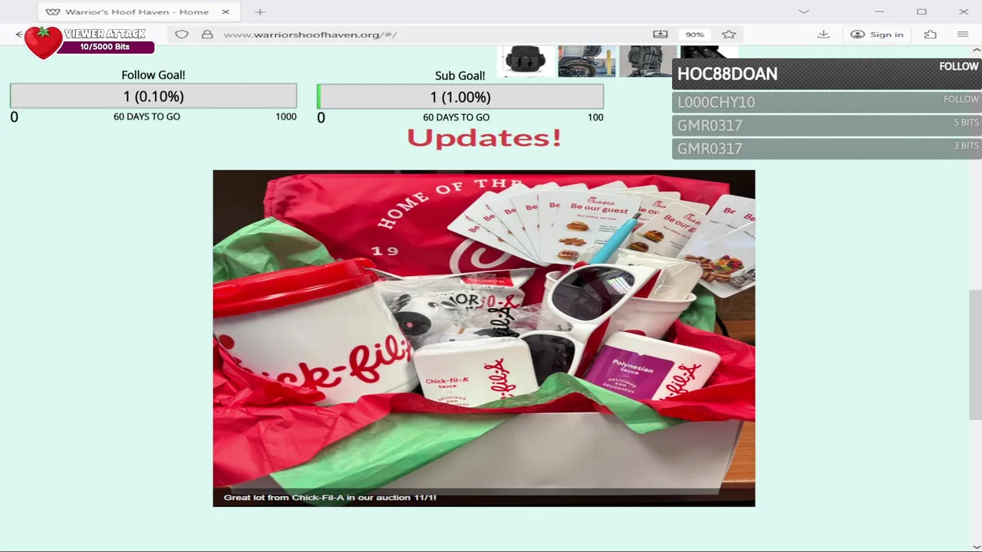This screenshot has width=982, height=552.
Task: Maximize the browser window
Action: 921,11
